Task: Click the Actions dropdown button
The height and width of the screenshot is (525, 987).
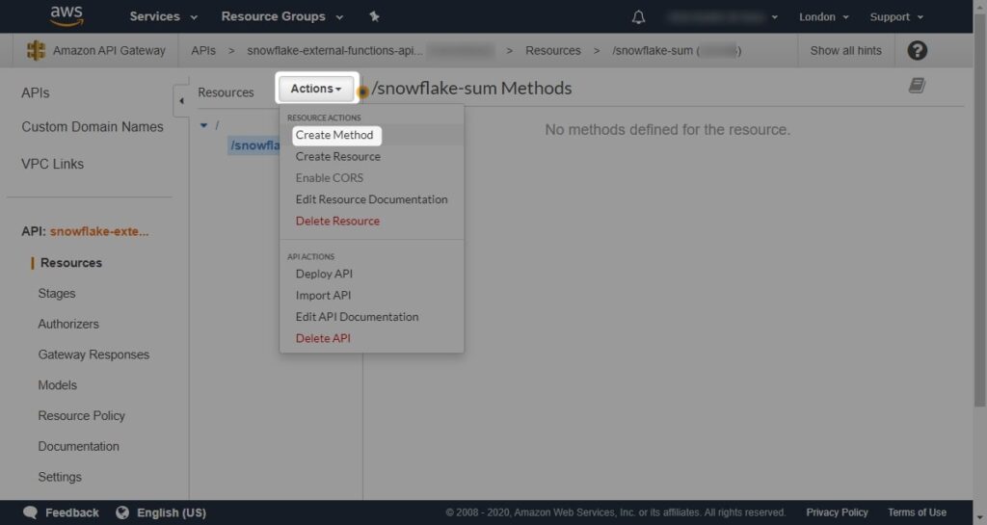Action: point(317,89)
